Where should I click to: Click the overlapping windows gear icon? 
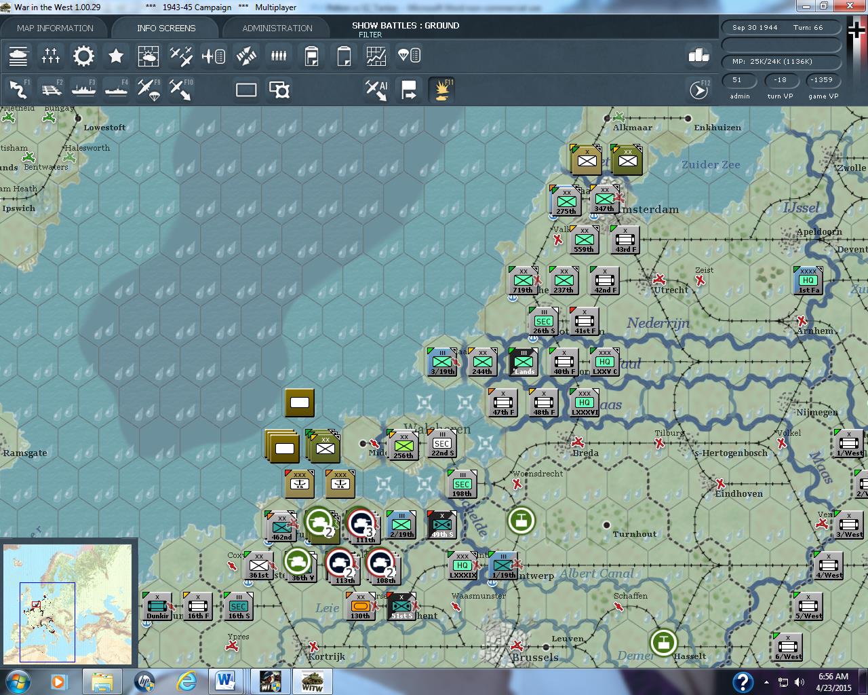[x=279, y=90]
